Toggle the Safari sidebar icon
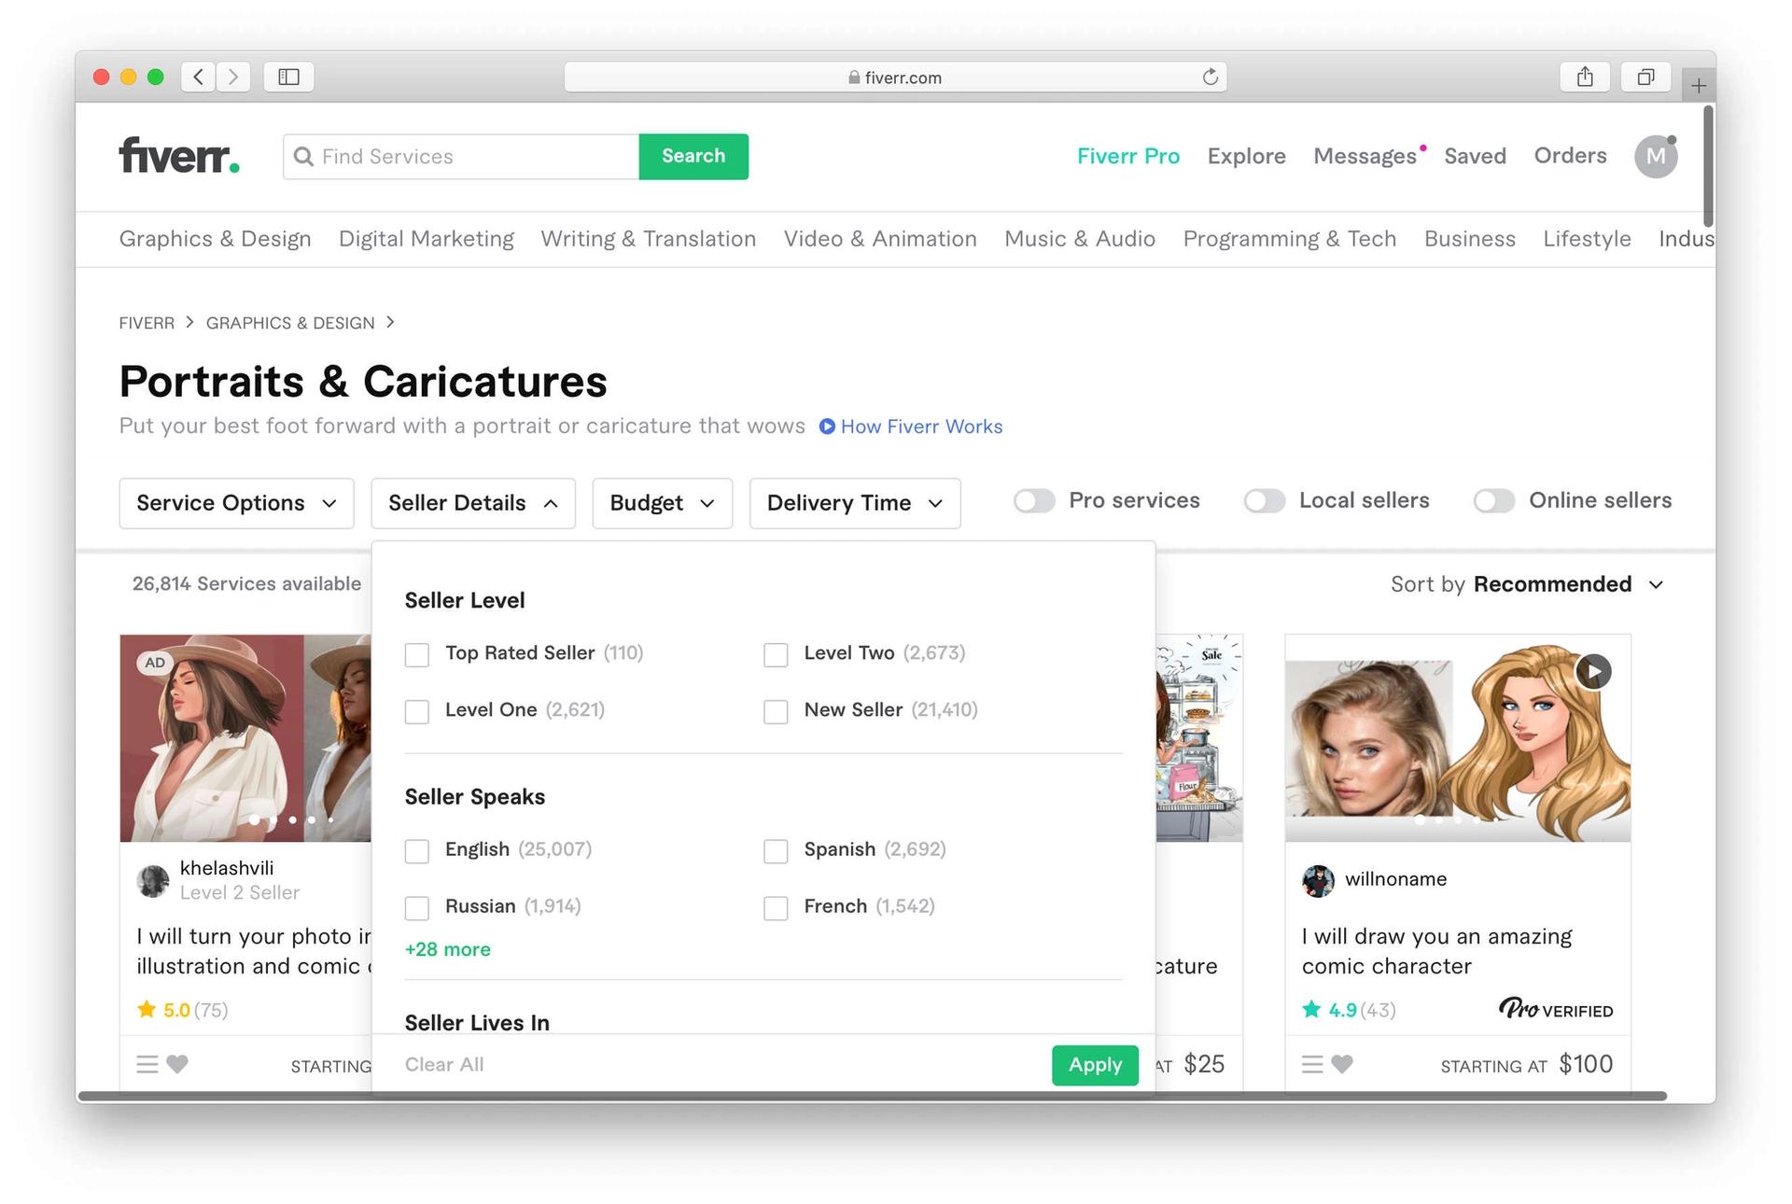The height and width of the screenshot is (1204, 1792). (x=288, y=77)
